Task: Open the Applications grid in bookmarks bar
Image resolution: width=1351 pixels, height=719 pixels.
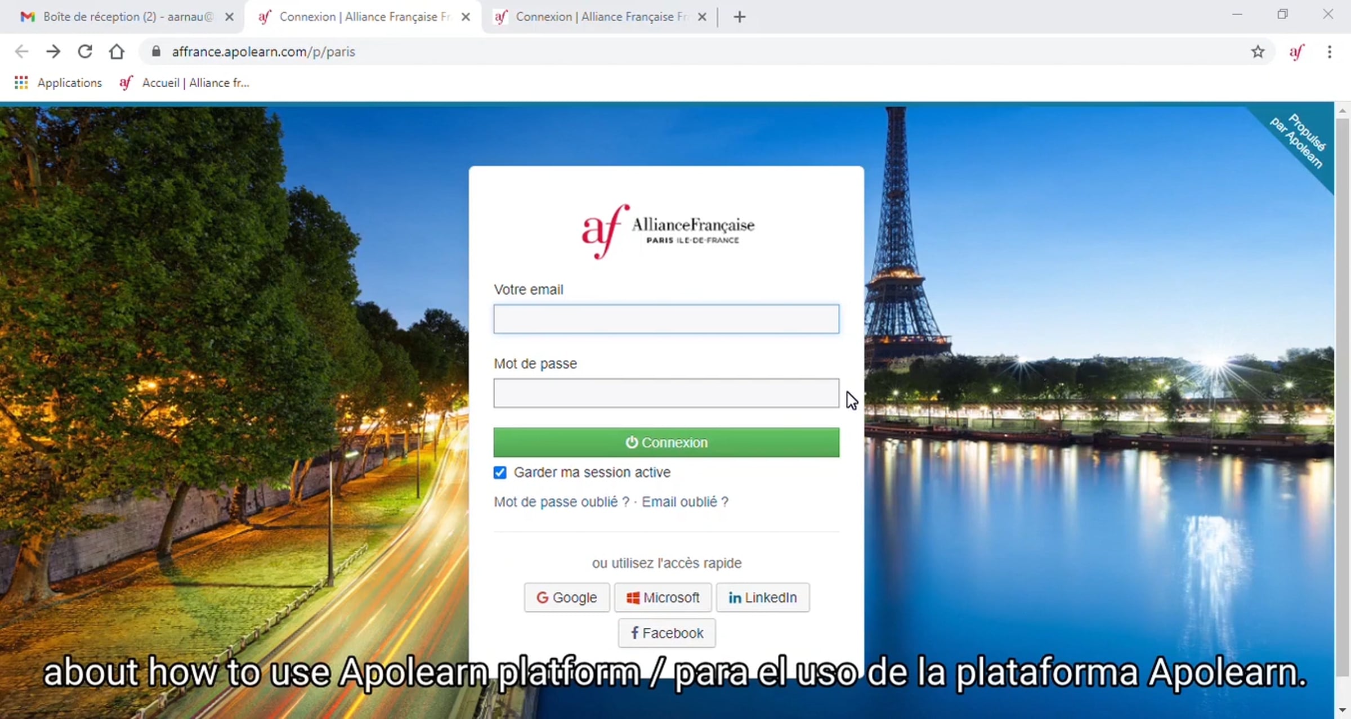Action: point(59,83)
